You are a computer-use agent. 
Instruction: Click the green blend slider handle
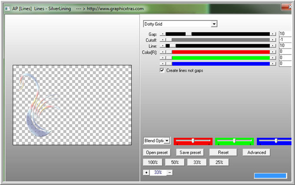coord(234,141)
